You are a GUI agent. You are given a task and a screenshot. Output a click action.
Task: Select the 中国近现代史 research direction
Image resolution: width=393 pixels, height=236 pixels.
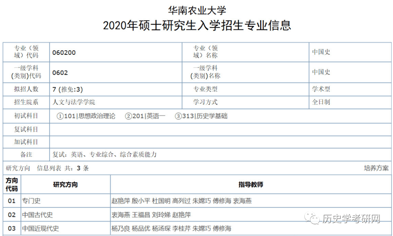(x=40, y=228)
